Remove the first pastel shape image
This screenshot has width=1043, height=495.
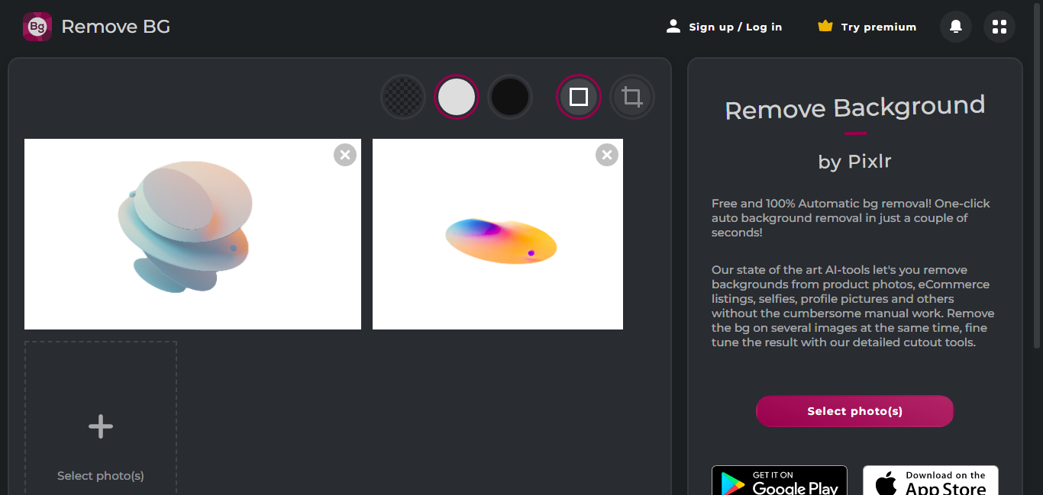tap(345, 155)
